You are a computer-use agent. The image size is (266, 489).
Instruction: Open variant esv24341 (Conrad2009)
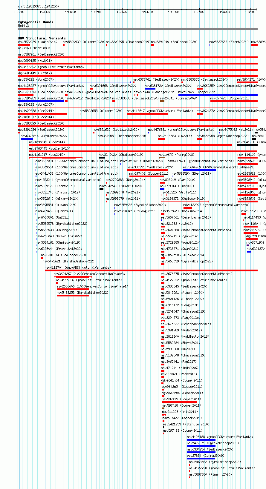coord(178,98)
